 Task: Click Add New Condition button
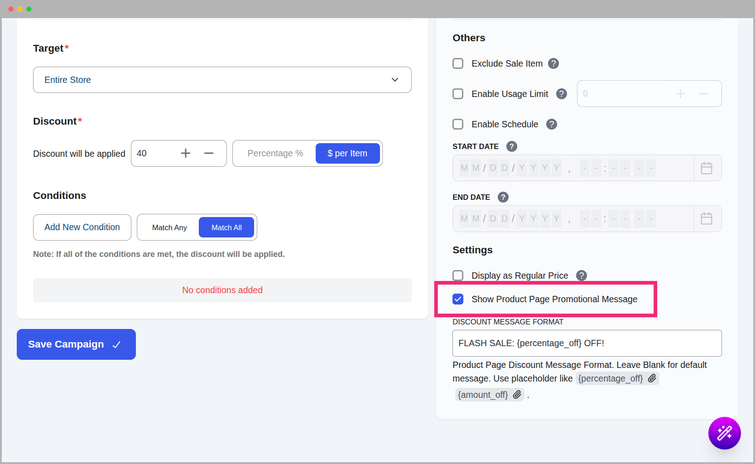(x=82, y=227)
